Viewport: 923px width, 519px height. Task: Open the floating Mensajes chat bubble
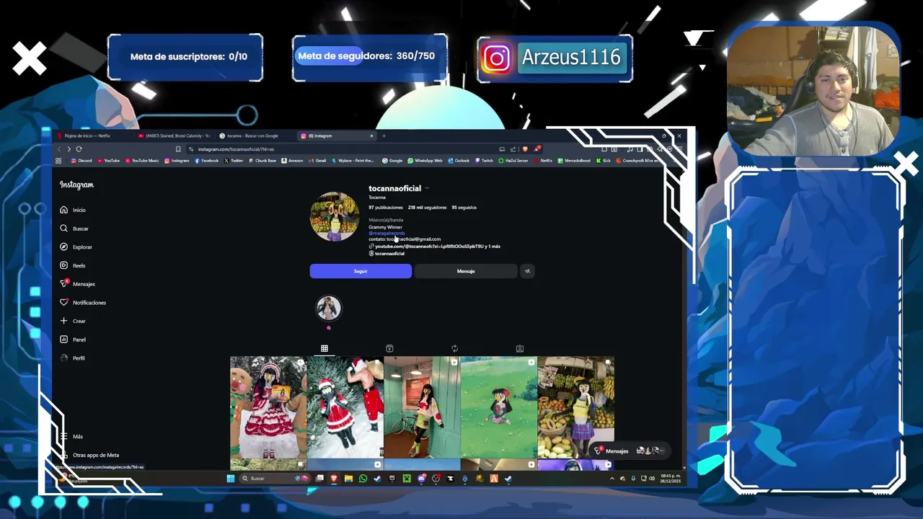[x=628, y=451]
